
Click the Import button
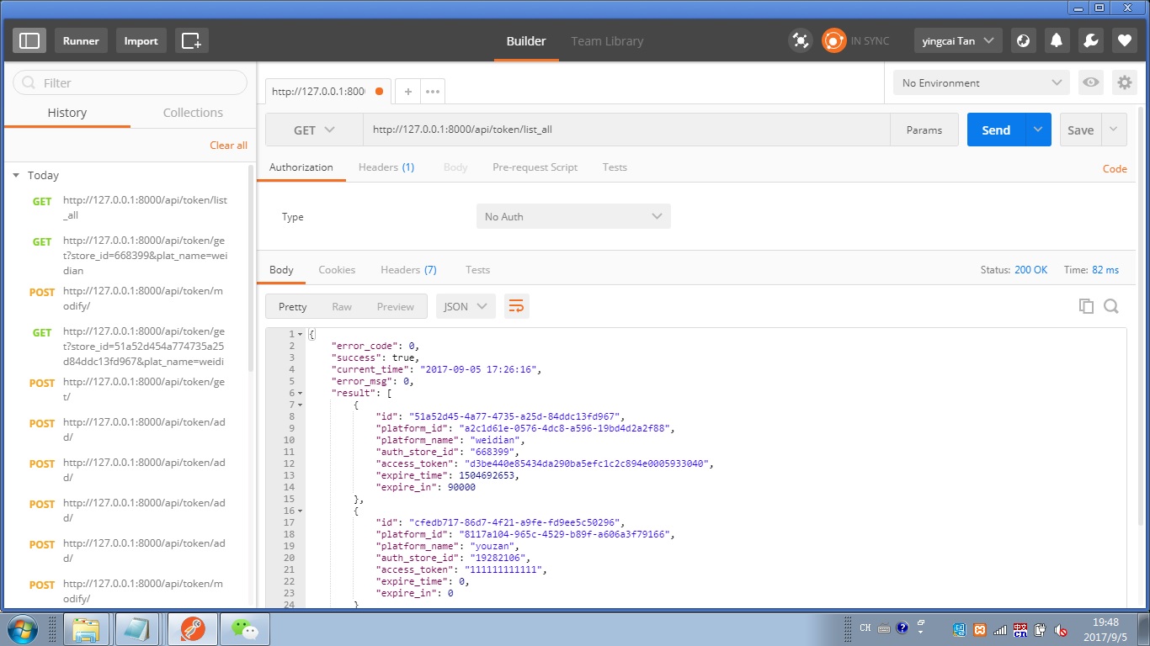(x=141, y=40)
